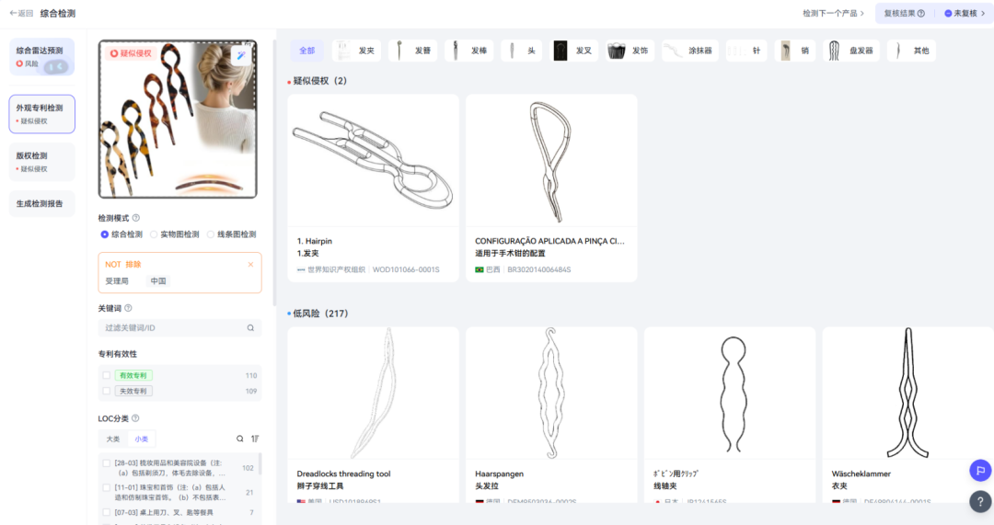Remove the NOT 排除 filter with X
Image resolution: width=994 pixels, height=525 pixels.
point(250,265)
